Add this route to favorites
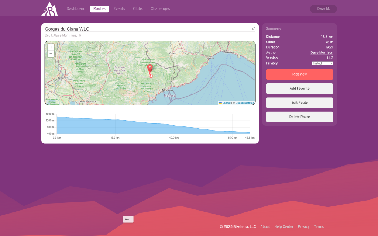The height and width of the screenshot is (236, 378). click(299, 88)
